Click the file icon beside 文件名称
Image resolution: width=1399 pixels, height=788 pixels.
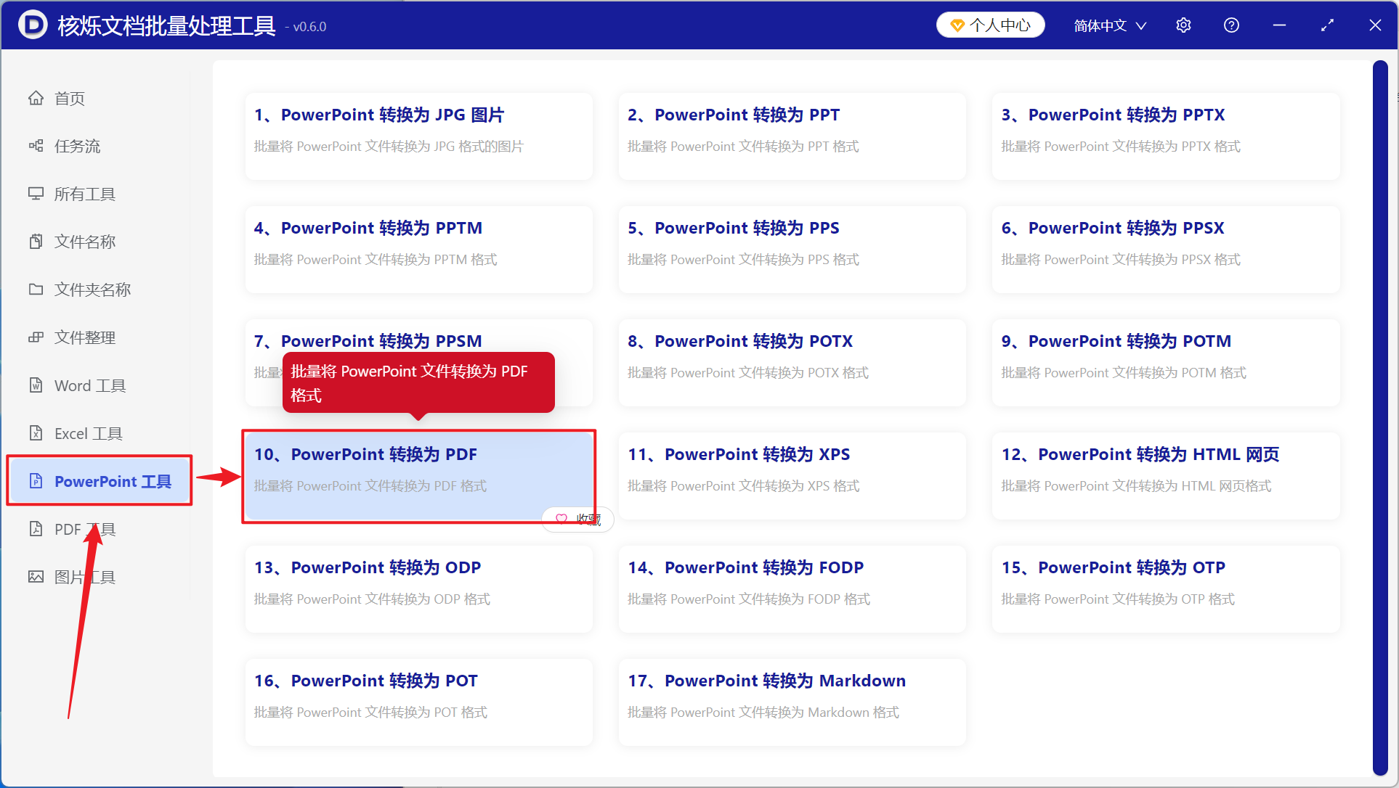point(36,242)
